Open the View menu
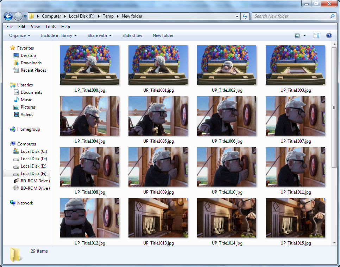Image resolution: width=340 pixels, height=267 pixels. [x=35, y=27]
